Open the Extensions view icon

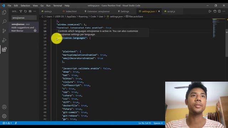pos(4,49)
